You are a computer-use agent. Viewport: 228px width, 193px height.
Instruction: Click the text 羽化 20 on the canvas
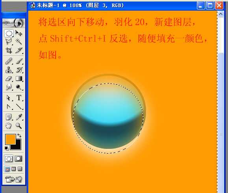tap(129, 22)
